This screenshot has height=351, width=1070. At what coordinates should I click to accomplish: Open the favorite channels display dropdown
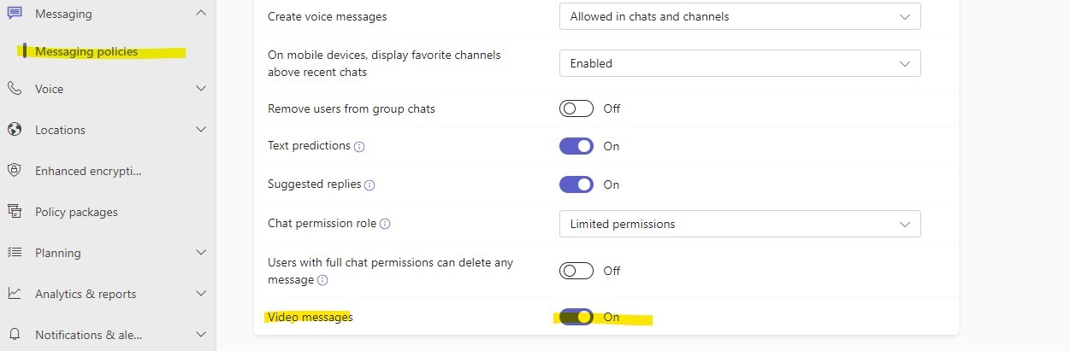tap(739, 63)
